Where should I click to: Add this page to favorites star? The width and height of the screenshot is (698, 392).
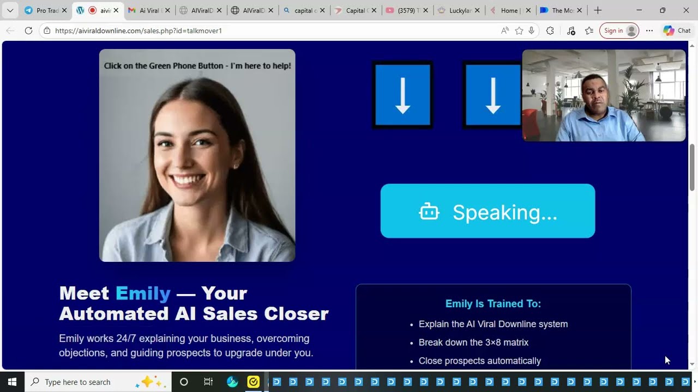pos(519,30)
